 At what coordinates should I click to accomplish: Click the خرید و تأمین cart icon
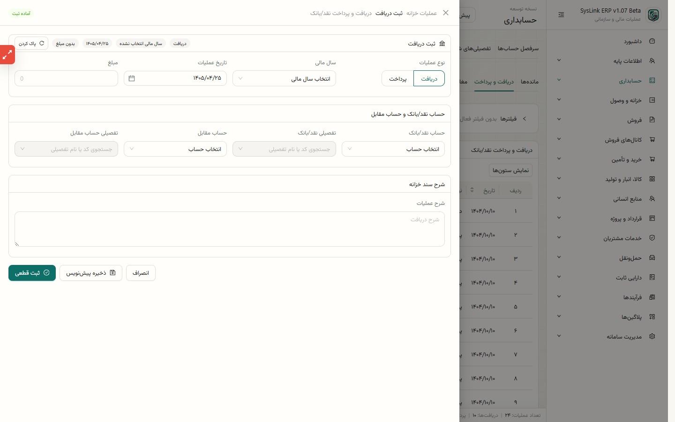pos(652,159)
